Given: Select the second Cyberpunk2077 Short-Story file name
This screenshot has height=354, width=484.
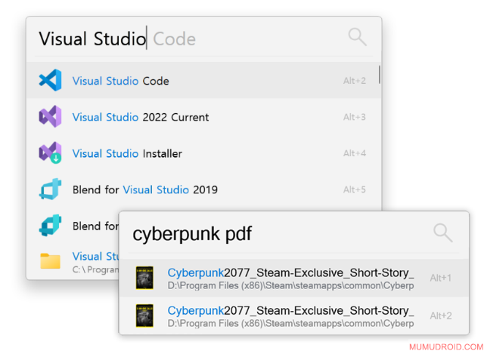Looking at the screenshot, I should (290, 310).
